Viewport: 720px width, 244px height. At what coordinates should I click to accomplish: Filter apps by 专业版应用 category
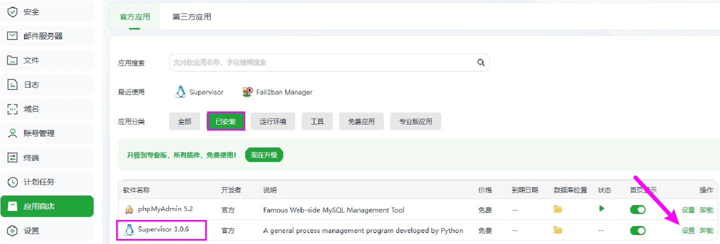point(416,121)
